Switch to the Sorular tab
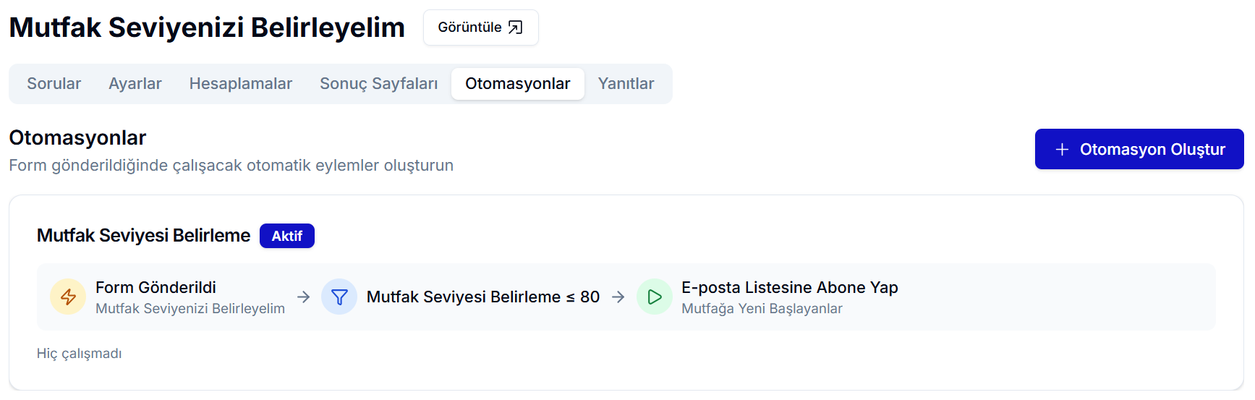Image resolution: width=1255 pixels, height=400 pixels. pos(54,84)
